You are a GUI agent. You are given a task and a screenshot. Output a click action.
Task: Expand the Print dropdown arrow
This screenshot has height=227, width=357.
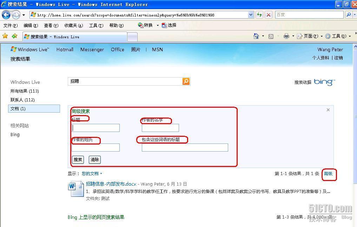293,36
